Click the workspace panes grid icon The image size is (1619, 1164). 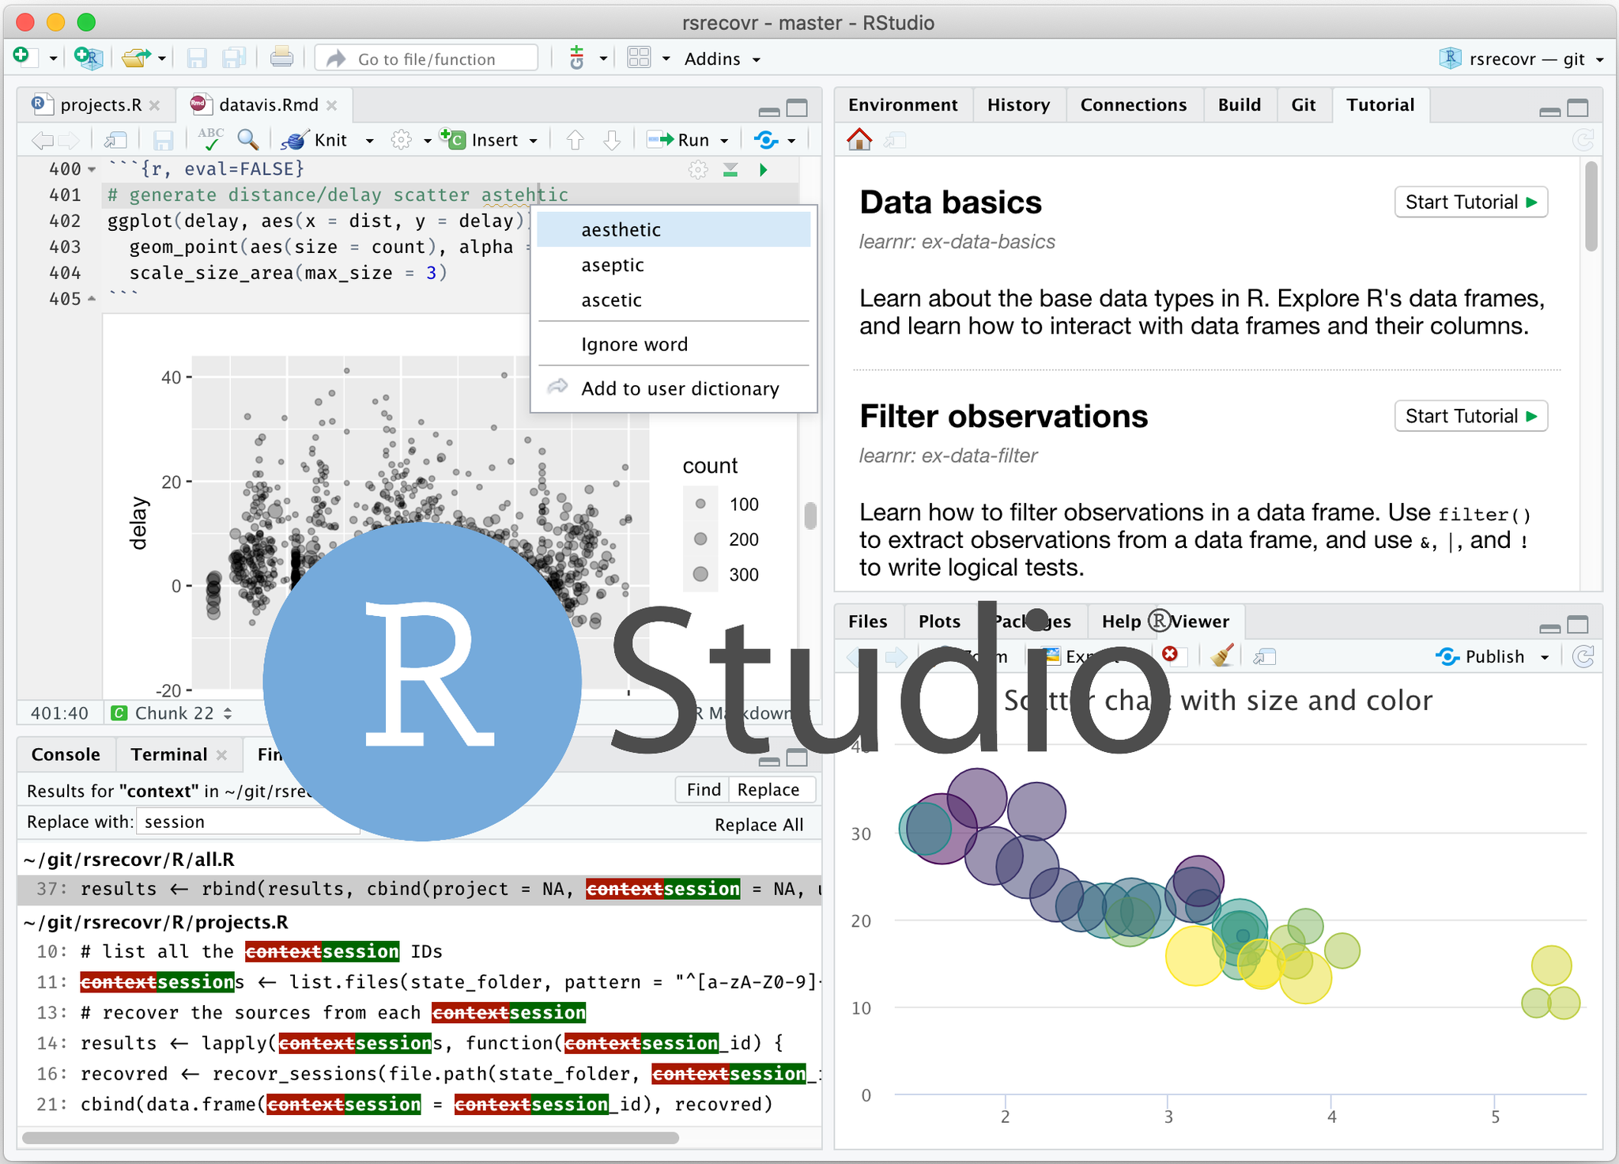point(638,58)
